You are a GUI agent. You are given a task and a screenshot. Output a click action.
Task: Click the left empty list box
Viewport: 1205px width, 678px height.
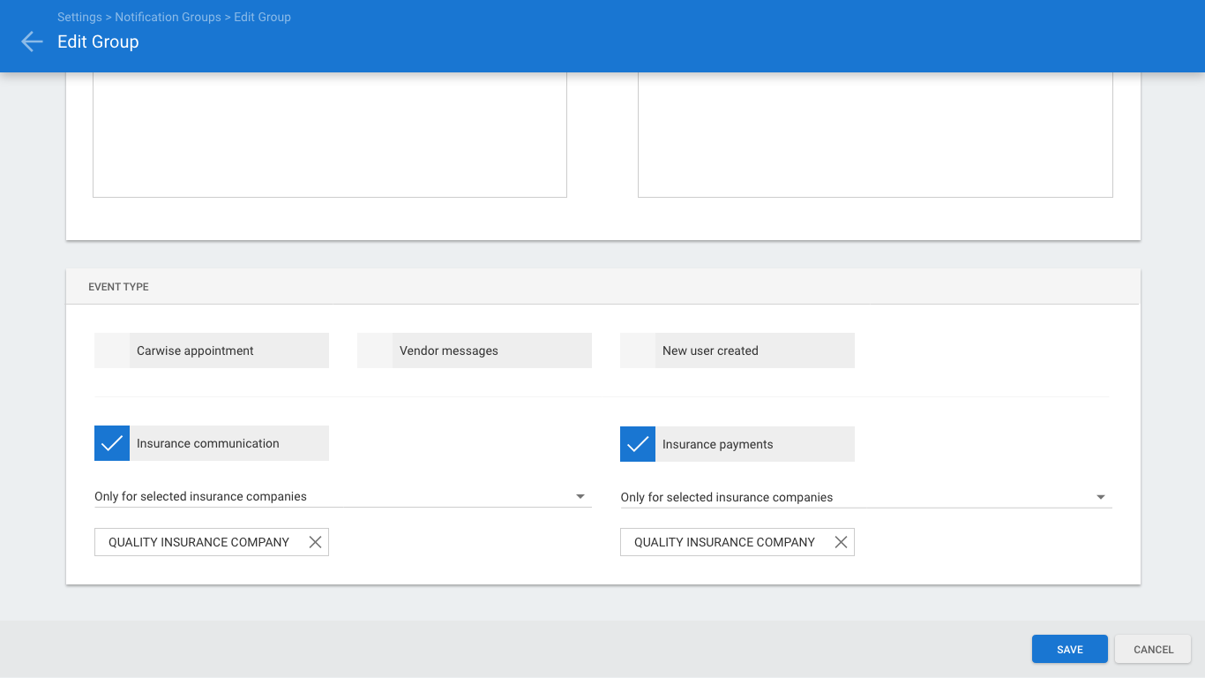(329, 134)
